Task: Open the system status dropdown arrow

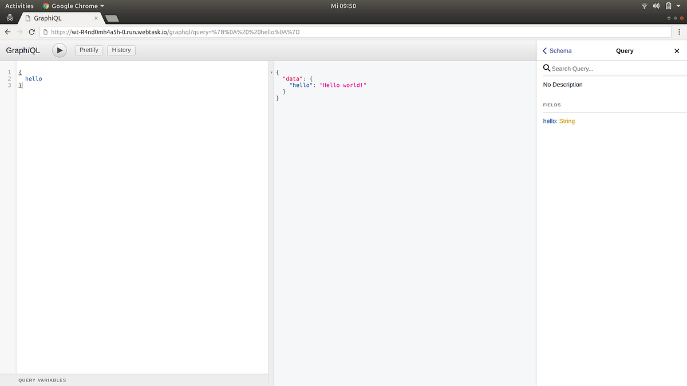Action: [678, 6]
